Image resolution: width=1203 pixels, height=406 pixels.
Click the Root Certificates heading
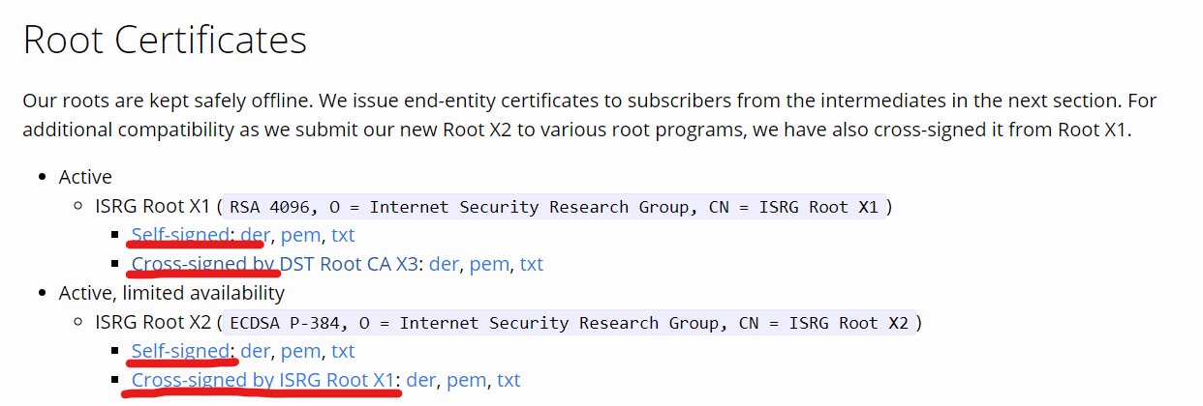[165, 40]
